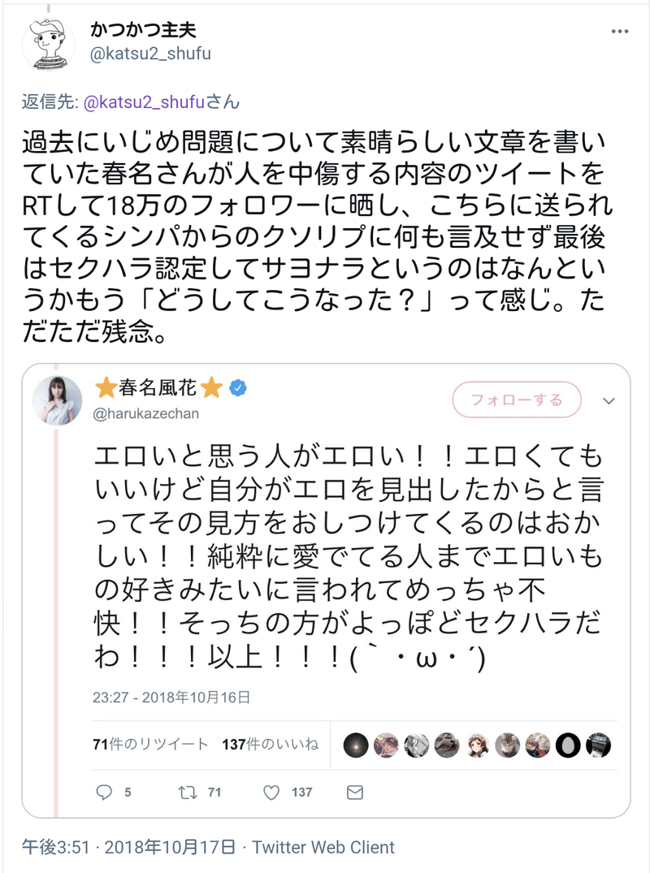Open 春名風花's profile photo
This screenshot has width=650, height=873.
57,400
